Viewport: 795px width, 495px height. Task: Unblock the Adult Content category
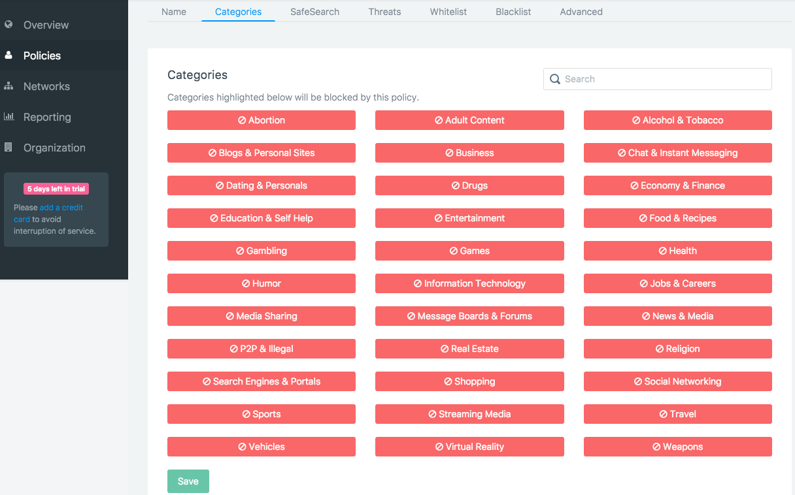(469, 120)
